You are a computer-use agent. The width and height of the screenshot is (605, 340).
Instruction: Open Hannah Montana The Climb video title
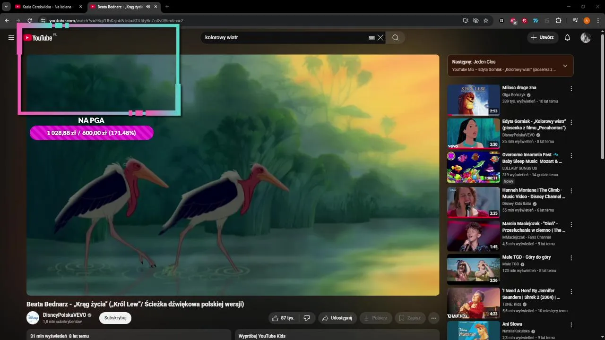point(534,193)
